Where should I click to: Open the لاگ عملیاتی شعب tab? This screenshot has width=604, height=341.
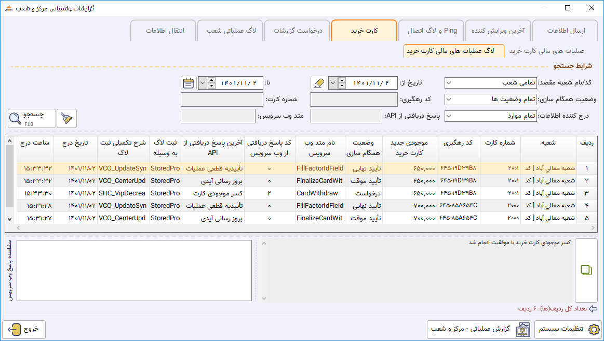coord(231,31)
